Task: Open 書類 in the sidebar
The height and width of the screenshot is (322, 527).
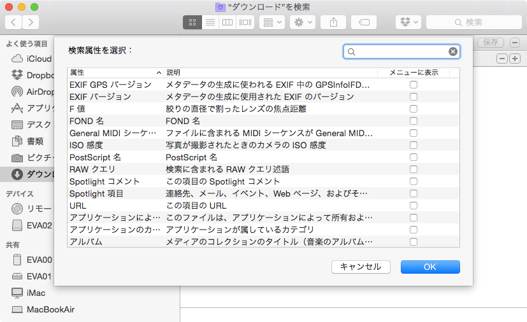Action: click(x=27, y=141)
